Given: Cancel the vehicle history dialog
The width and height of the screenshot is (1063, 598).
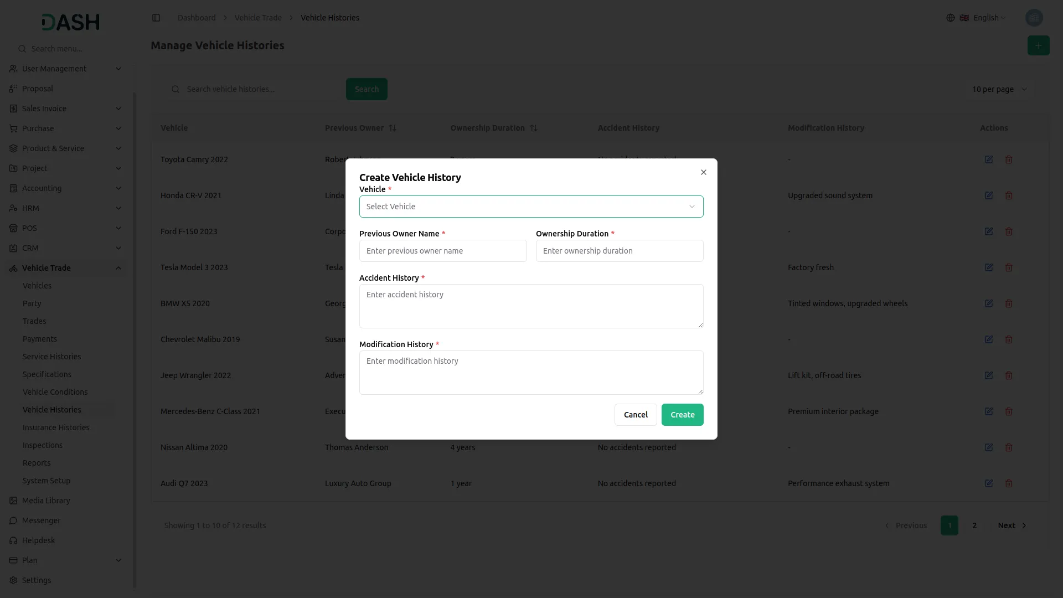Looking at the screenshot, I should pyautogui.click(x=636, y=415).
